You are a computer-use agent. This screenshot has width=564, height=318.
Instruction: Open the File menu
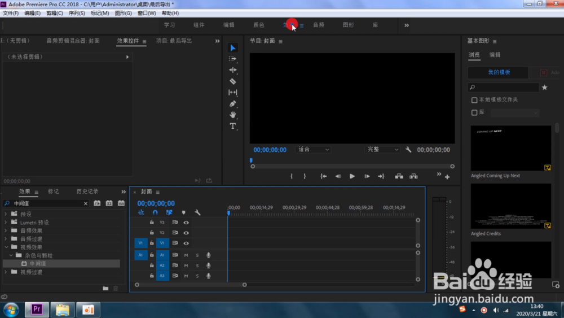11,13
